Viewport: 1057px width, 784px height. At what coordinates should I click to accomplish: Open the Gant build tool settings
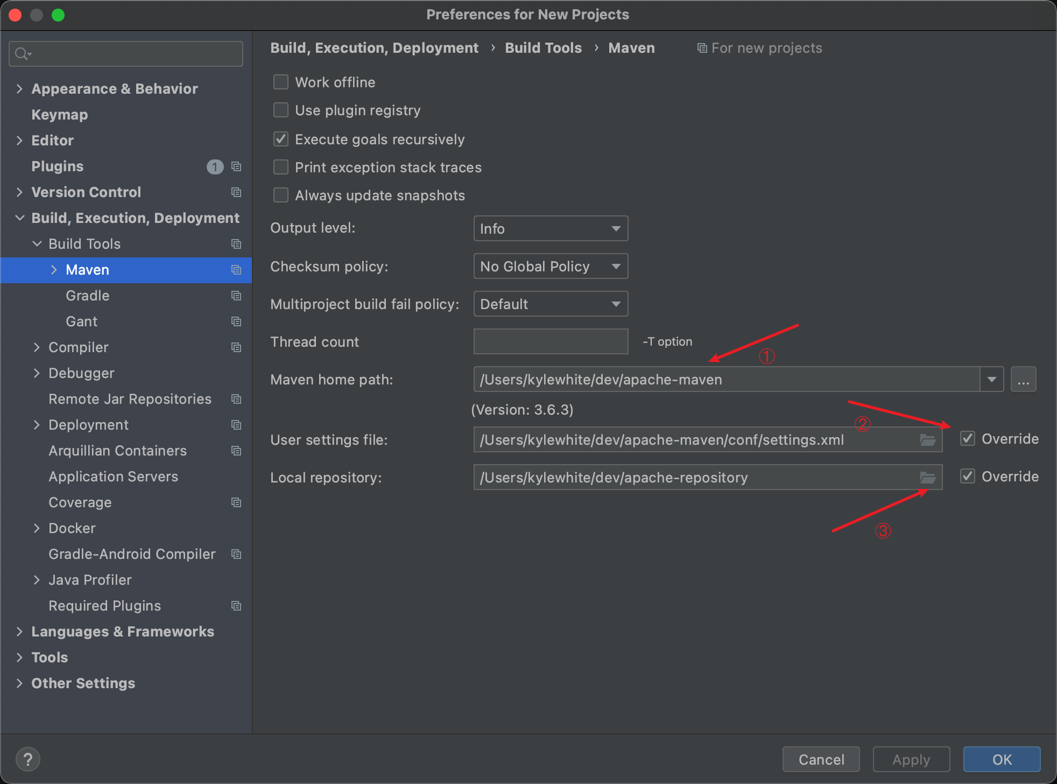[81, 321]
